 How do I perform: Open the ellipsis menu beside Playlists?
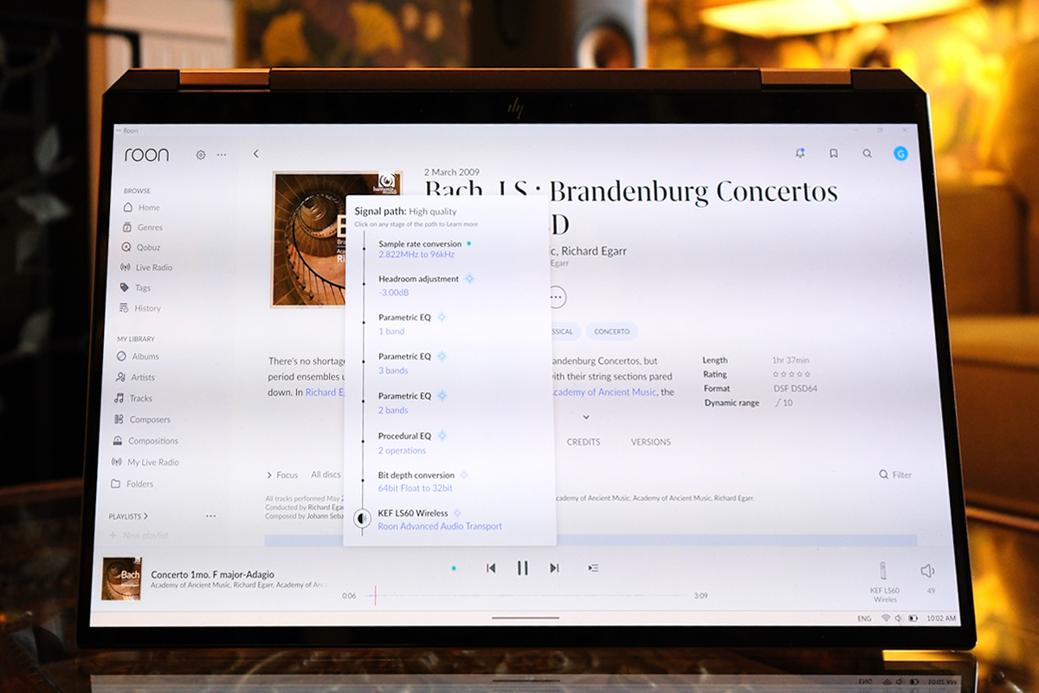tap(211, 516)
